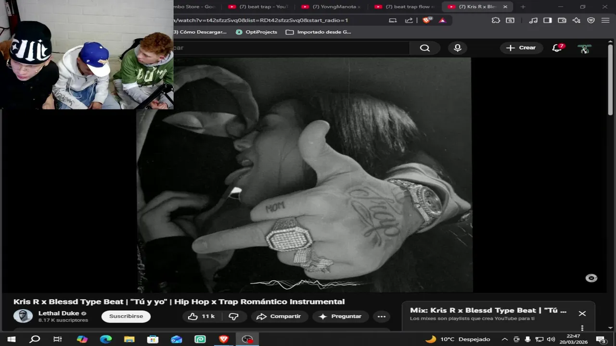The width and height of the screenshot is (616, 346).
Task: Open the 'Importado desde G...' bookmarks folder
Action: pyautogui.click(x=318, y=32)
